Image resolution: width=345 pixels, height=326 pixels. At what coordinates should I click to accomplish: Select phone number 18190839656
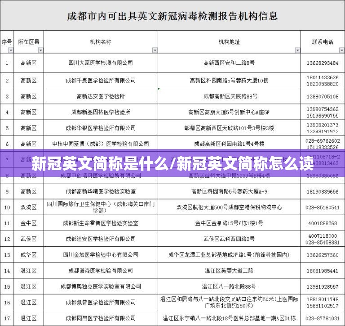point(323,192)
